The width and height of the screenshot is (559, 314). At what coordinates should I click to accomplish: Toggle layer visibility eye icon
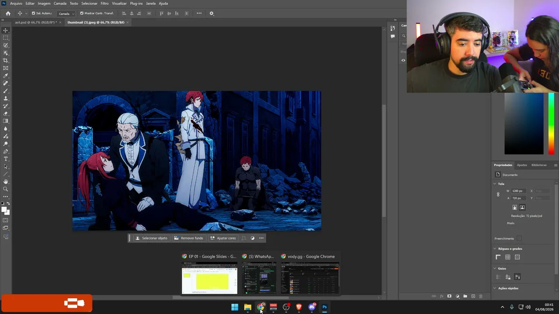pos(404,61)
